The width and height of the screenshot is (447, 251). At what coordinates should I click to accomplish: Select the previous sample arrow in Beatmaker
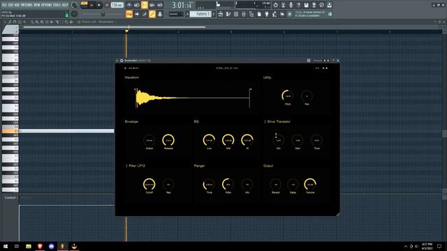coord(323,68)
